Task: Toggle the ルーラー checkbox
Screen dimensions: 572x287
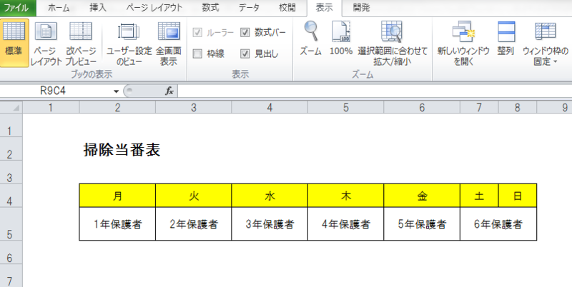Action: pos(197,33)
